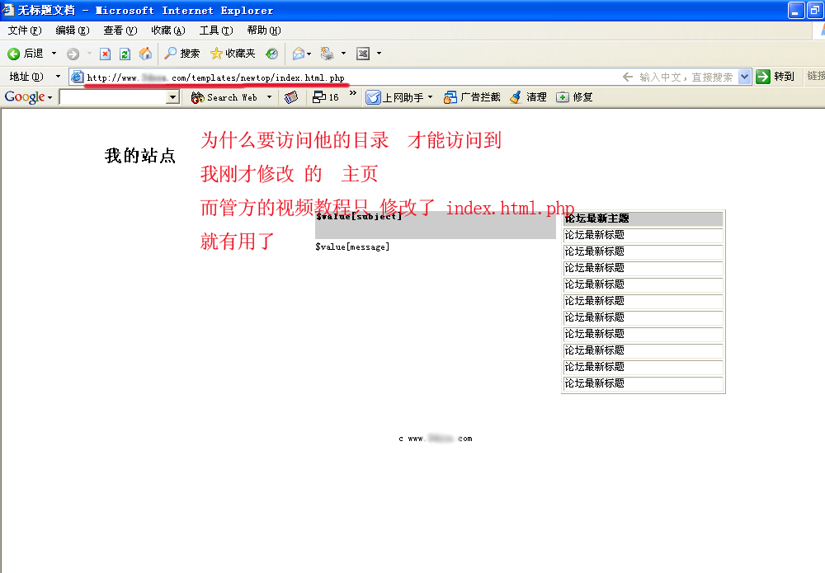Click the IE window title icon
This screenshot has width=825, height=573.
[x=7, y=9]
